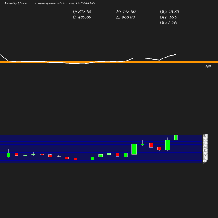
Task: Click the axis label below the orange line
Action: [x=208, y=66]
